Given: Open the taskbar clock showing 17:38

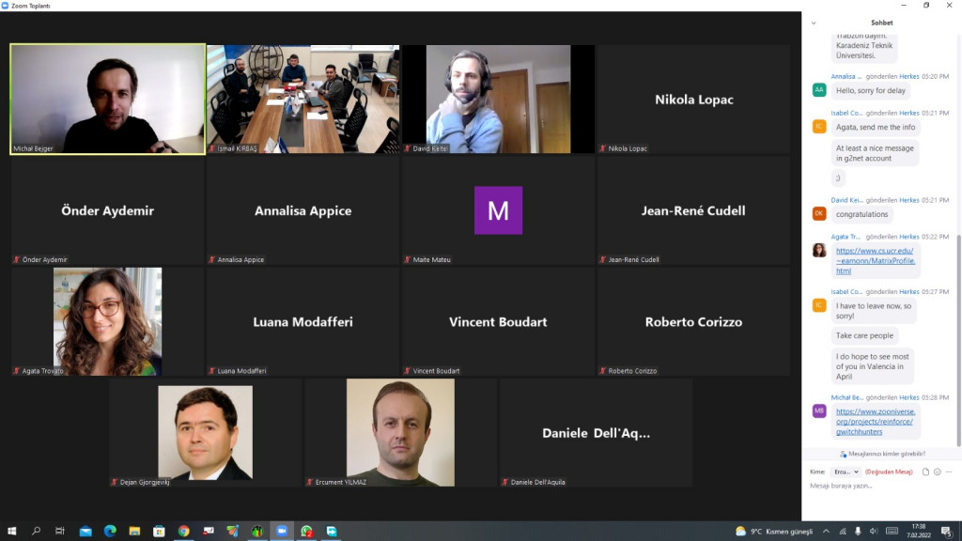Looking at the screenshot, I should pos(919,532).
